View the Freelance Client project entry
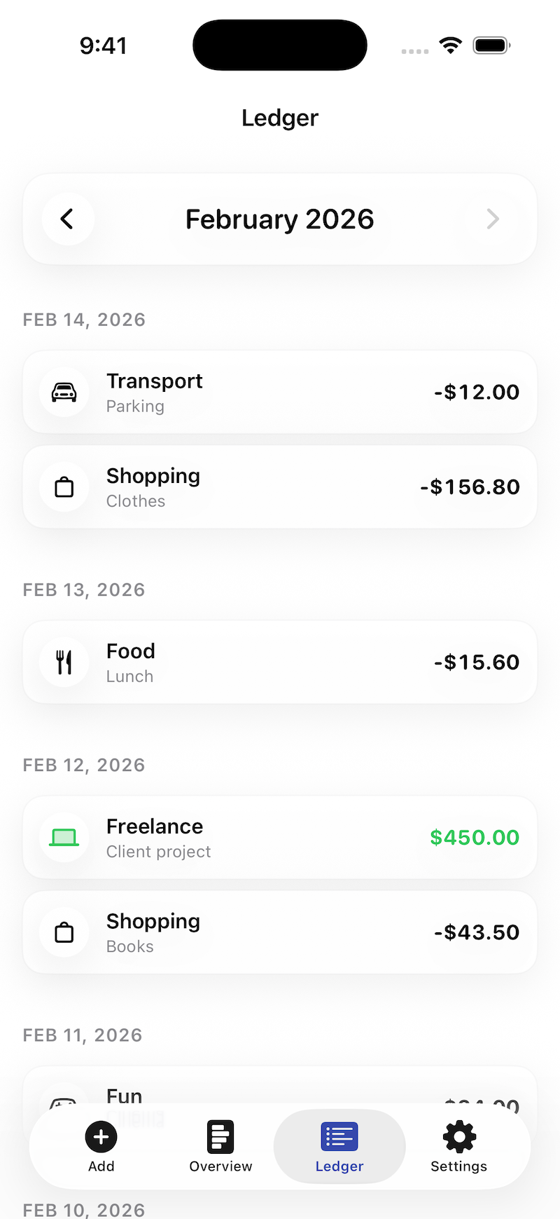The height and width of the screenshot is (1219, 560). click(280, 838)
